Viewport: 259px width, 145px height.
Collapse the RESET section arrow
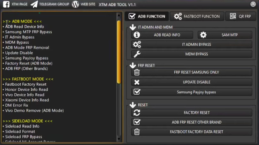coord(133,105)
